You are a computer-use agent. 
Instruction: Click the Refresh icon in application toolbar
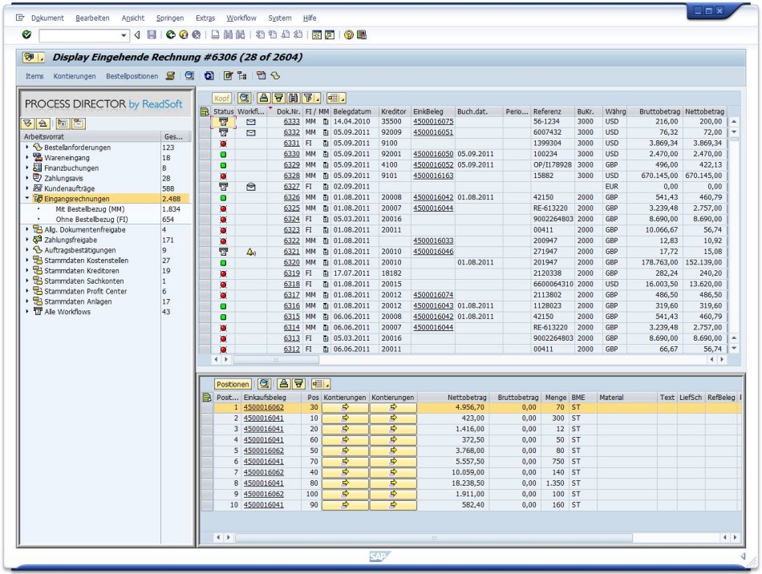209,75
